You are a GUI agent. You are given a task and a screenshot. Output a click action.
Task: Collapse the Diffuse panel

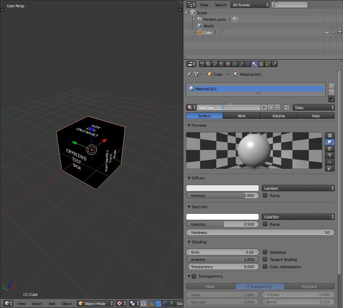(x=189, y=178)
